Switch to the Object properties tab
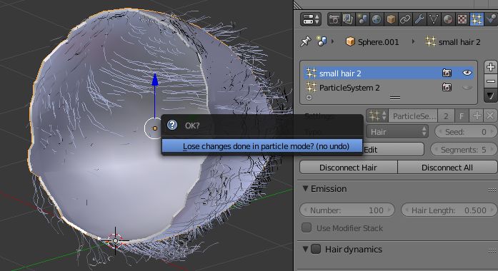Viewport: 498px width, 271px height. point(391,19)
